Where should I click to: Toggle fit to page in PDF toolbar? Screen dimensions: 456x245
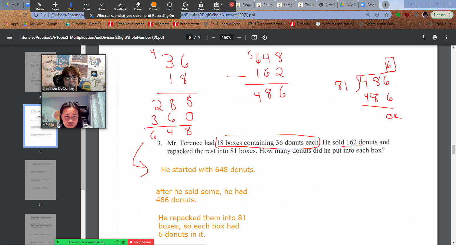pyautogui.click(x=254, y=37)
